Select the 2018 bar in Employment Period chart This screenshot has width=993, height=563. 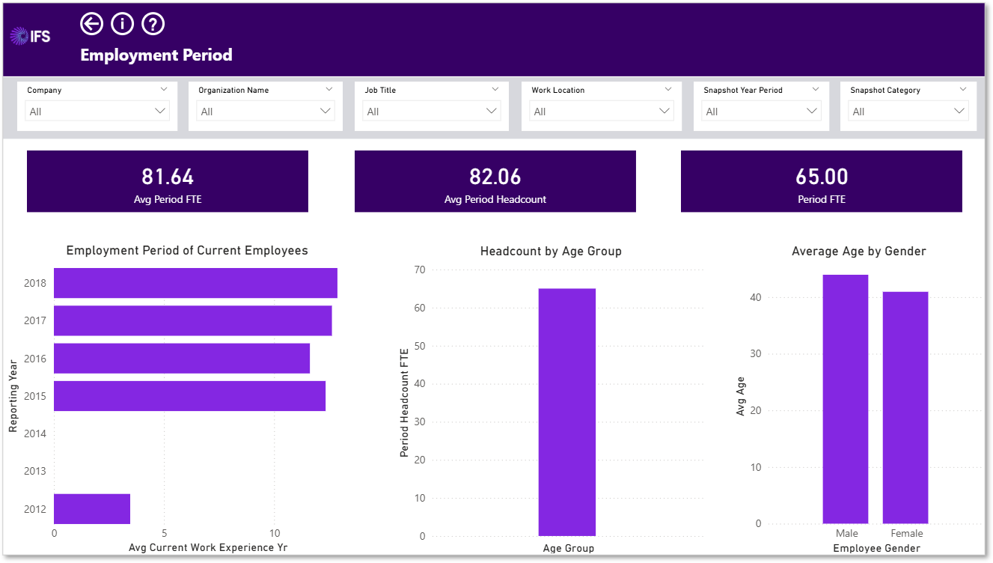[195, 283]
